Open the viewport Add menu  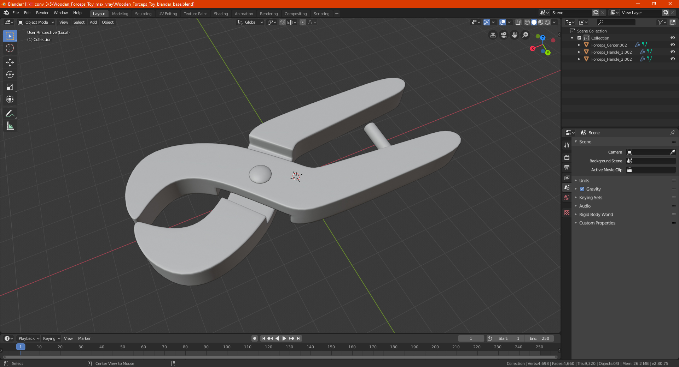click(x=93, y=22)
